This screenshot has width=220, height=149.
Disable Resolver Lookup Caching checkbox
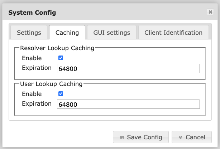[x=61, y=58]
